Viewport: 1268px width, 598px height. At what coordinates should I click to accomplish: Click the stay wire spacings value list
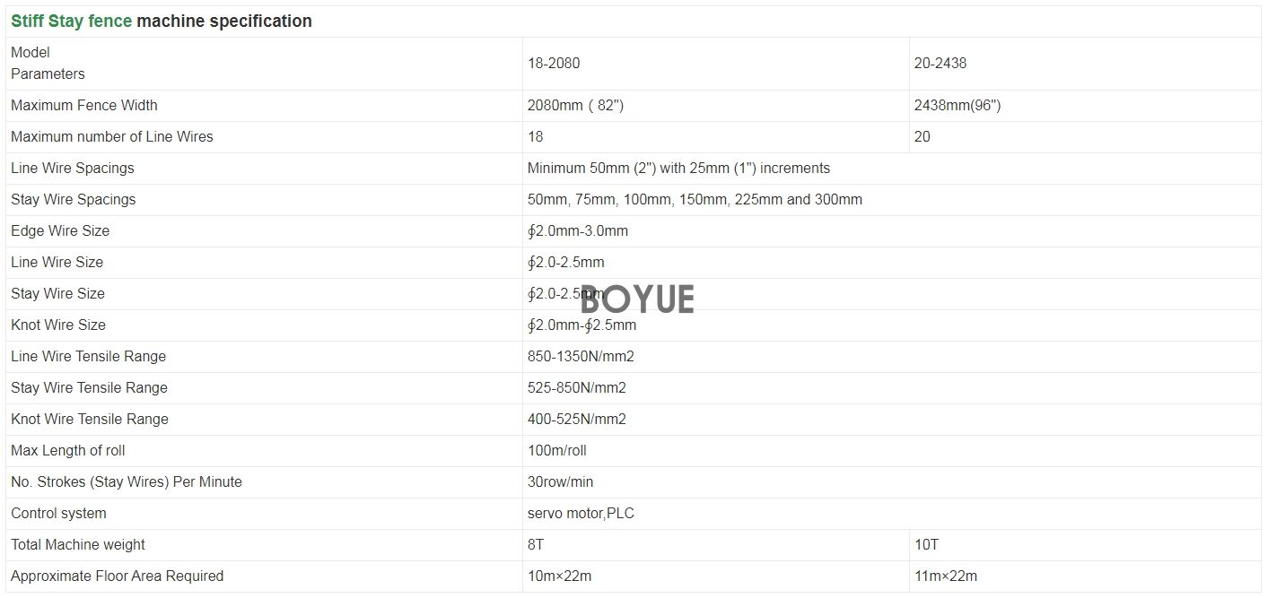[x=695, y=200]
